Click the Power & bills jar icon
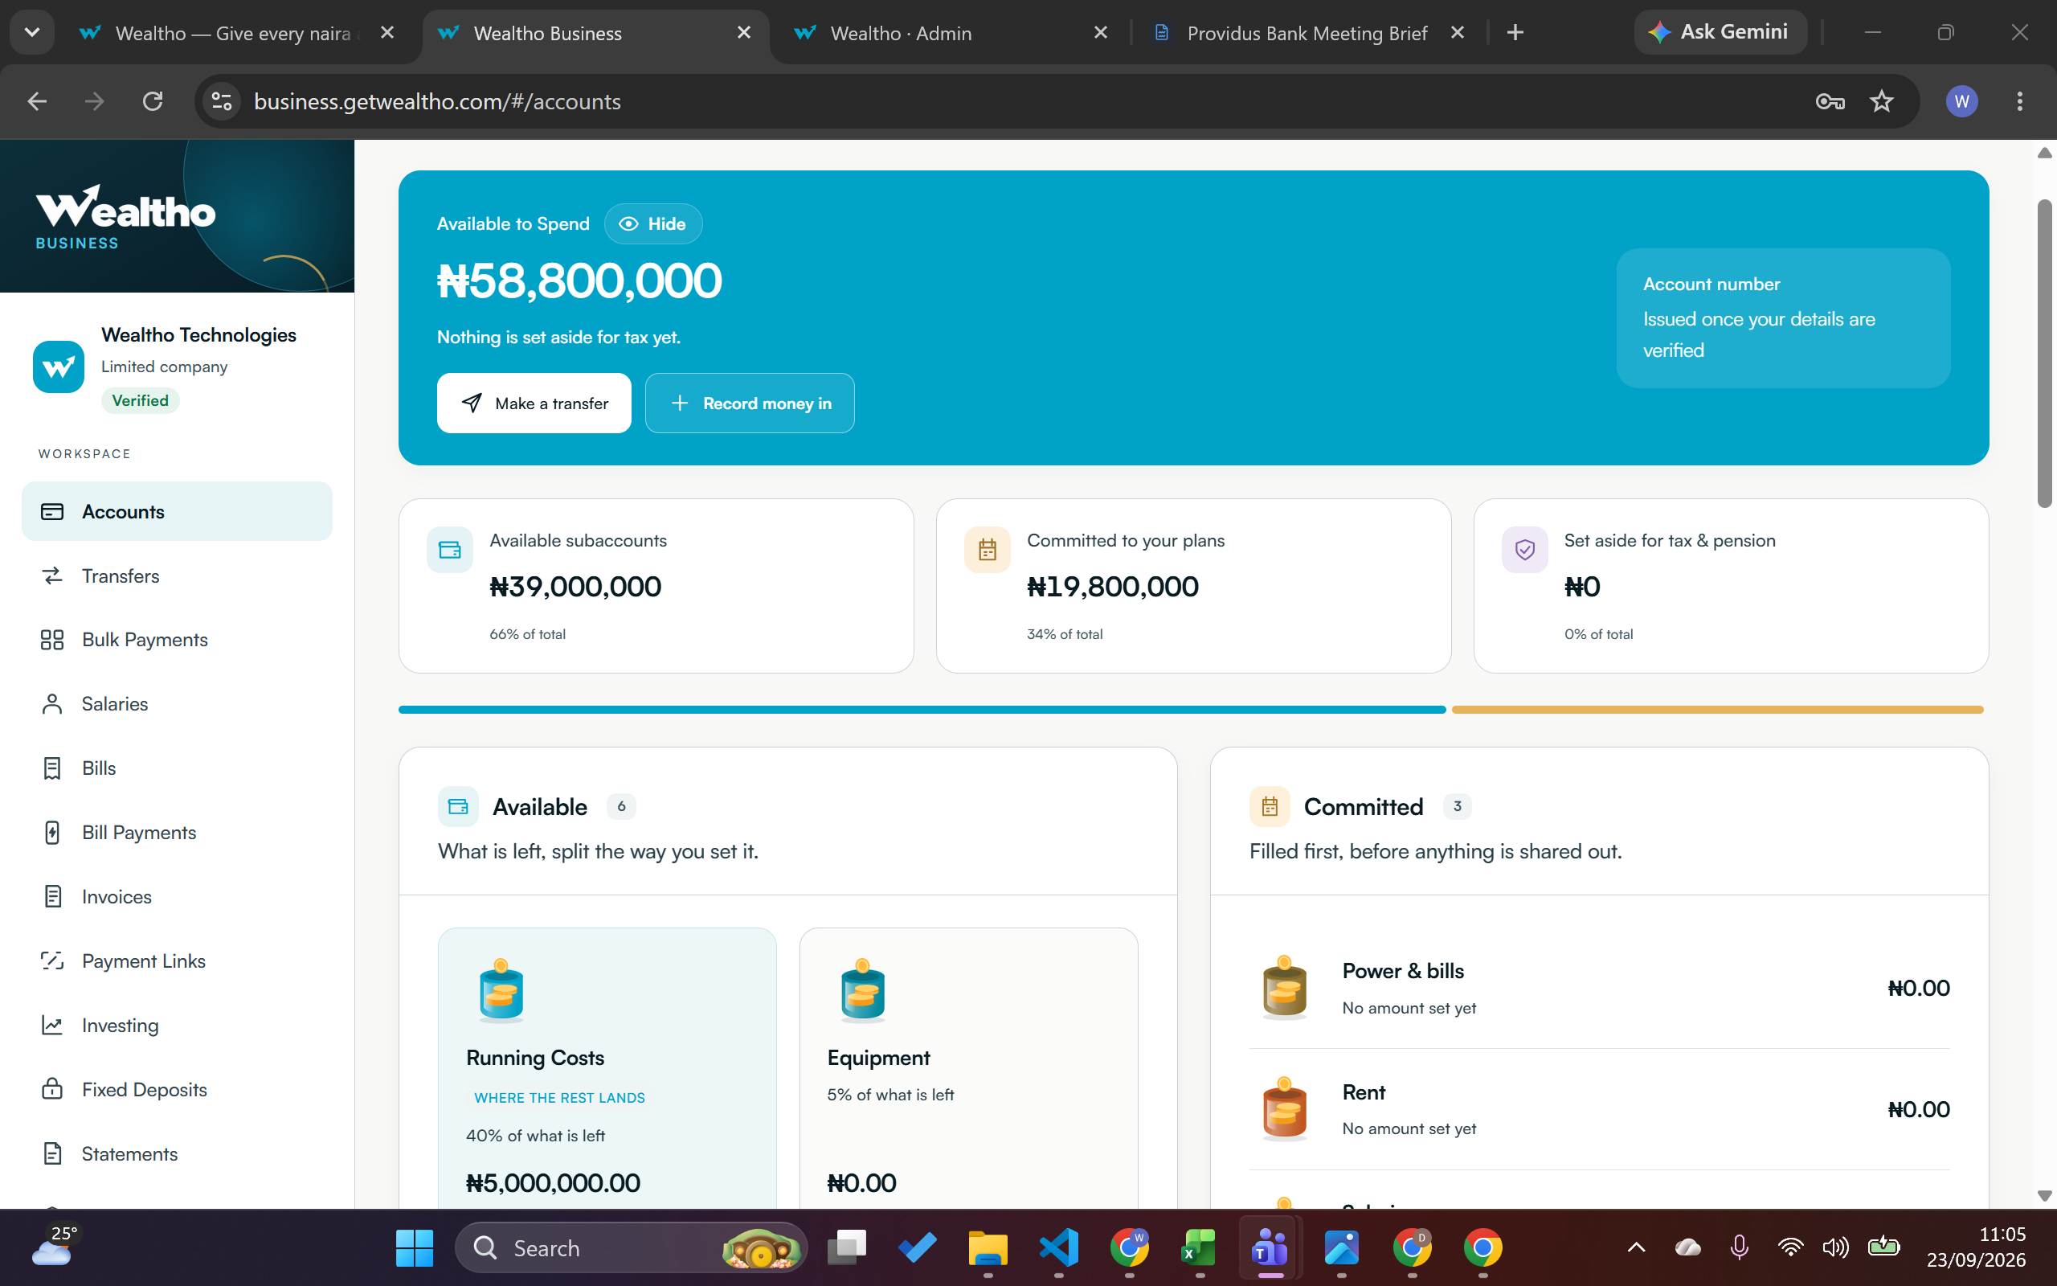Image resolution: width=2057 pixels, height=1286 pixels. click(x=1284, y=987)
